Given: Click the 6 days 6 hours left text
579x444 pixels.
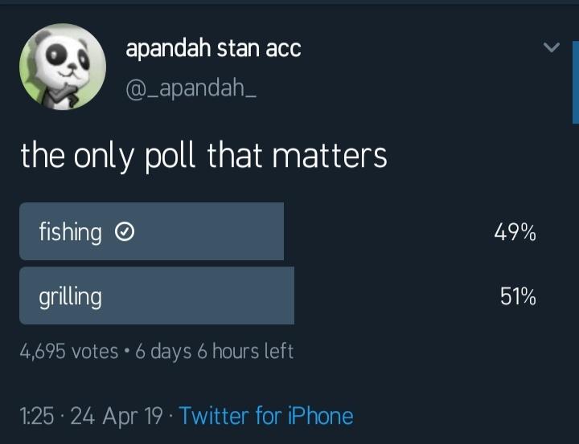Looking at the screenshot, I should 215,352.
